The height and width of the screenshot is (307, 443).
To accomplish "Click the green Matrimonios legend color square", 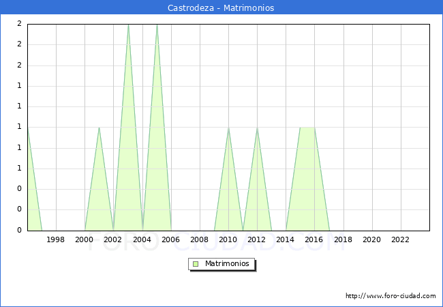I will [x=196, y=264].
